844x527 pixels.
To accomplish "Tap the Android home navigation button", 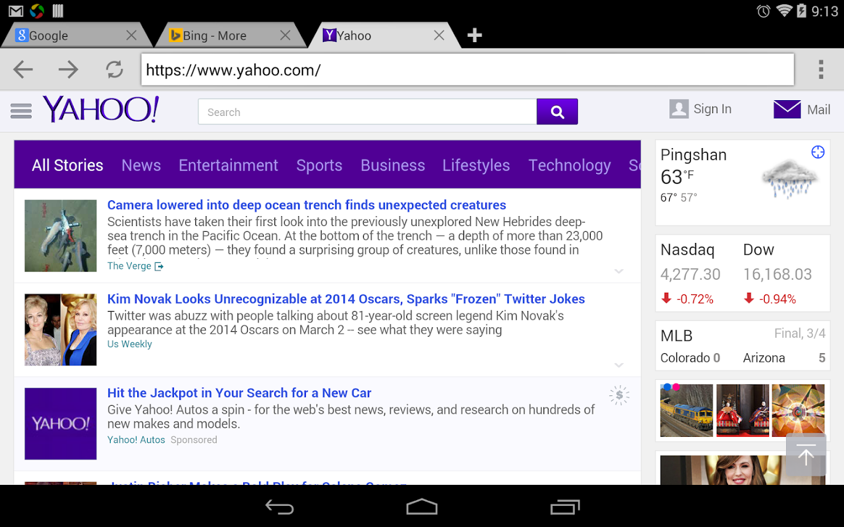I will (422, 507).
